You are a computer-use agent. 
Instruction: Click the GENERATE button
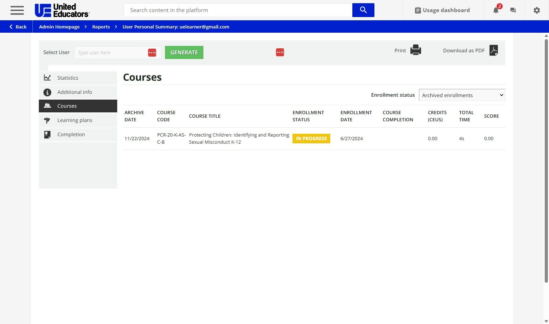click(x=184, y=52)
